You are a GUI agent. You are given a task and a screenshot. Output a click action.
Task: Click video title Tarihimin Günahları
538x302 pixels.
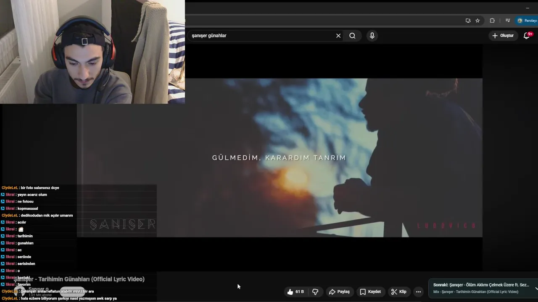tap(79, 279)
